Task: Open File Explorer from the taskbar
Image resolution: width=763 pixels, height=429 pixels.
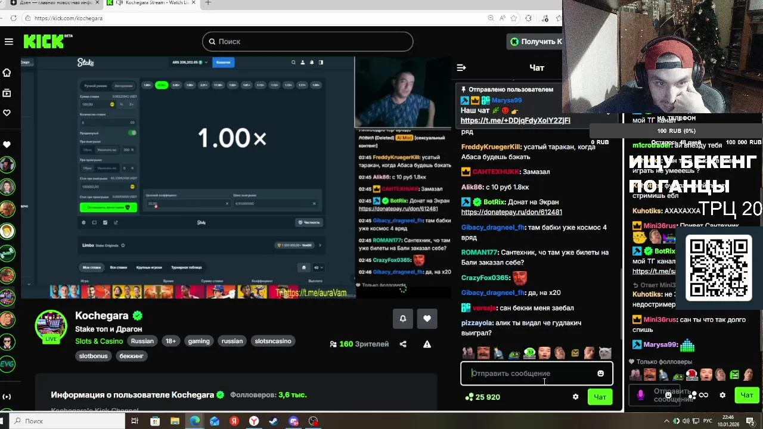Action: pos(175,421)
